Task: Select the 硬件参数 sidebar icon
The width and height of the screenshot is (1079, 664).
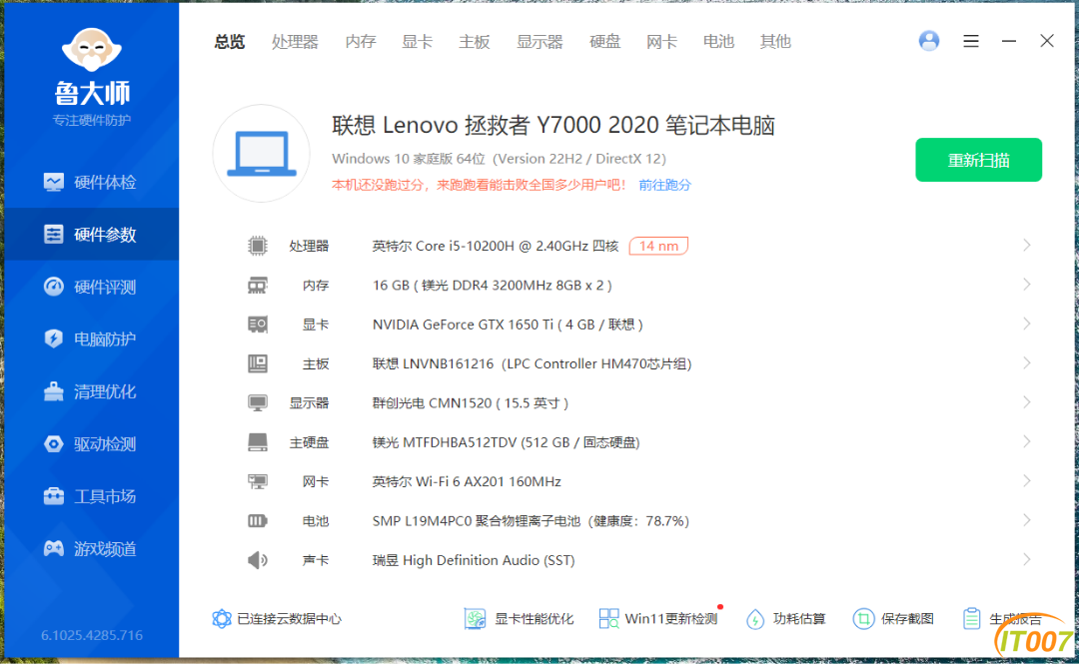Action: (54, 234)
